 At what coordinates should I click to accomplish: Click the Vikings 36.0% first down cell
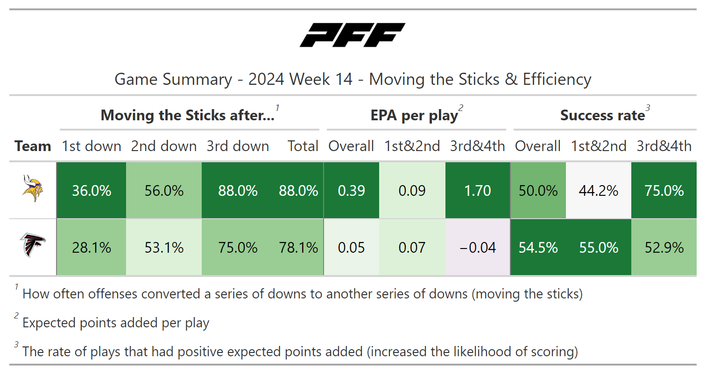click(x=92, y=191)
